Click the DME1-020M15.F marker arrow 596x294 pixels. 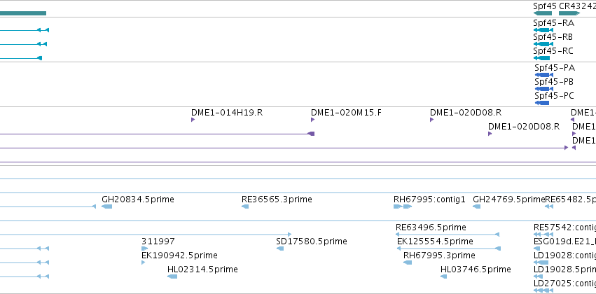click(x=312, y=120)
